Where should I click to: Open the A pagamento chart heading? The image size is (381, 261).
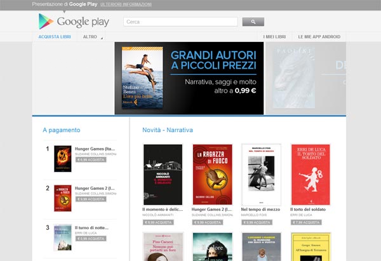(x=62, y=130)
